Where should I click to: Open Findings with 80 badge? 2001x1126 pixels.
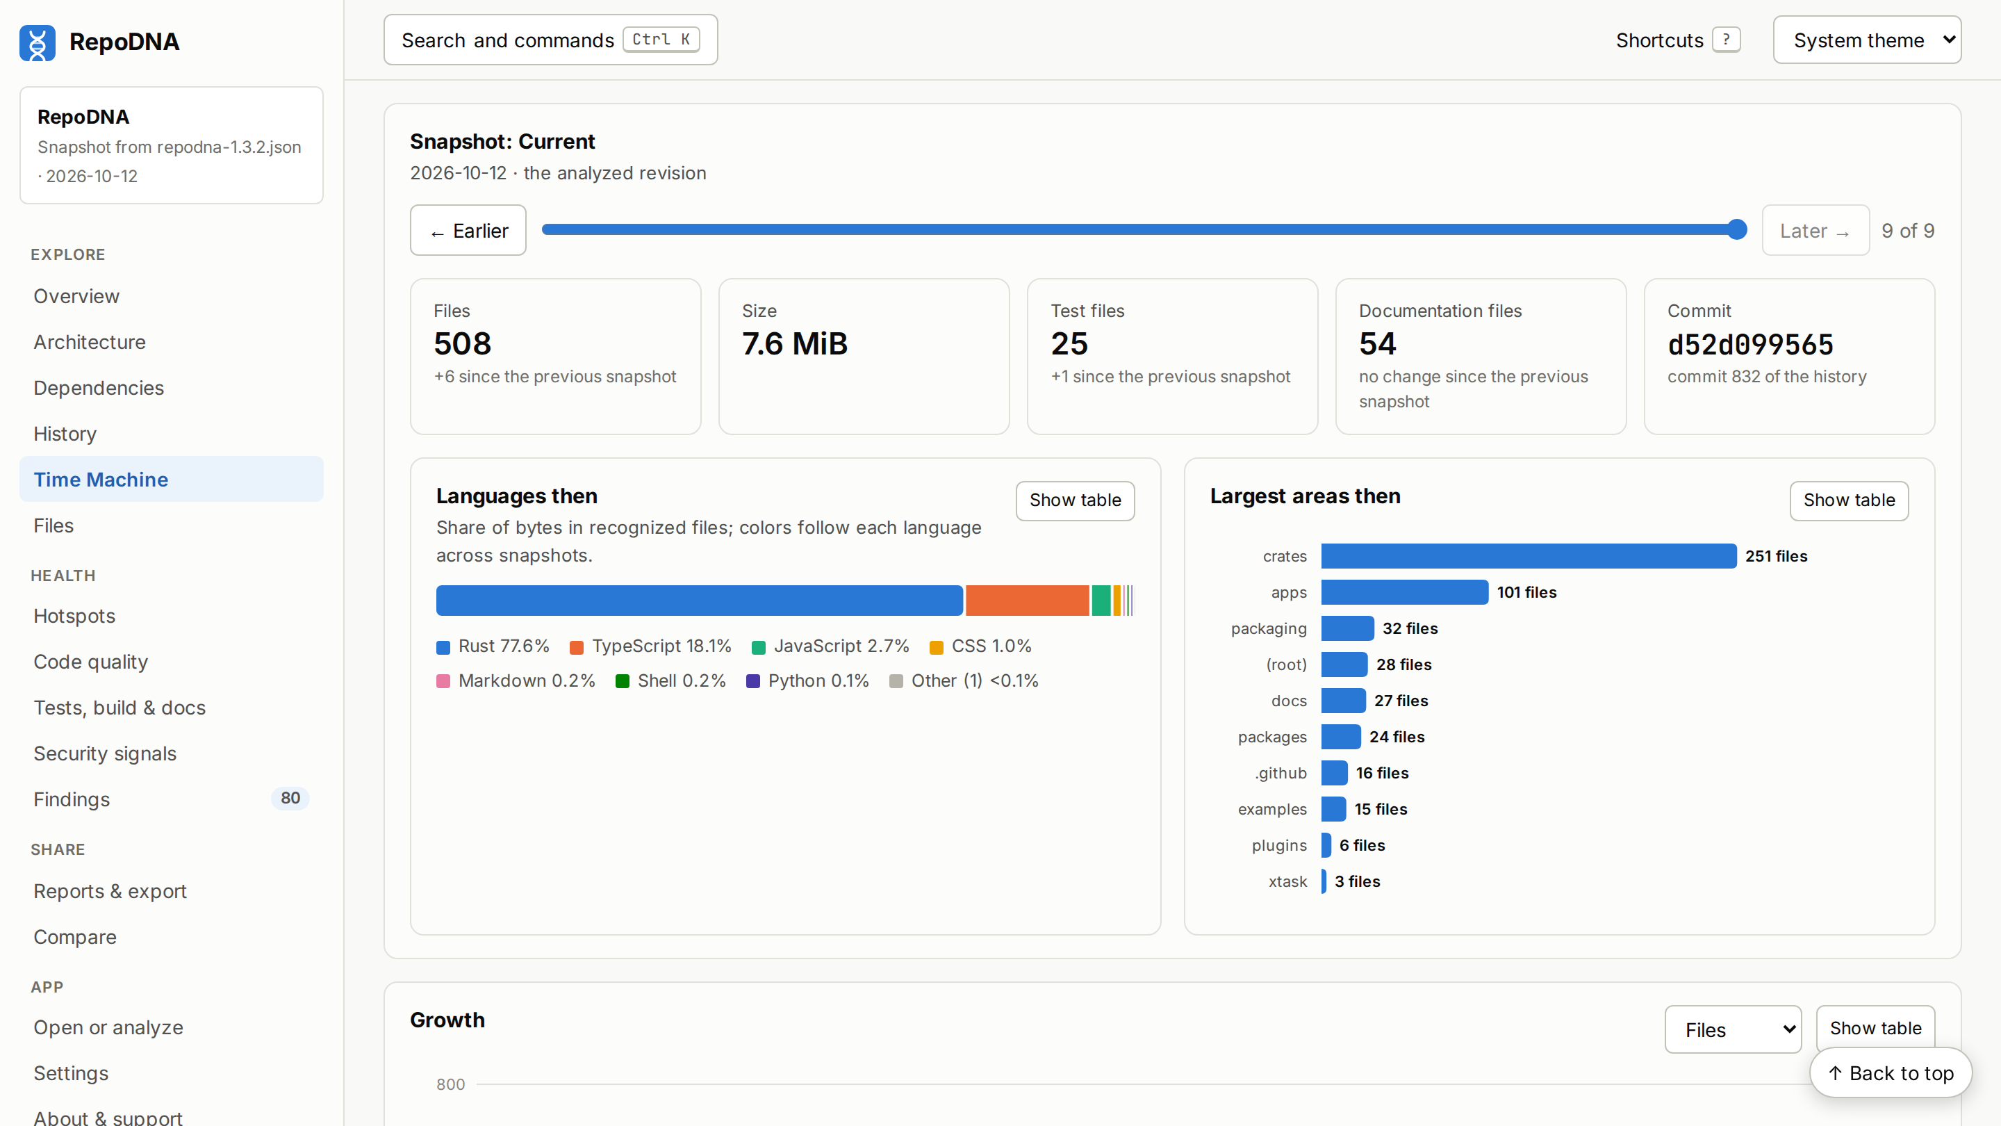click(171, 799)
